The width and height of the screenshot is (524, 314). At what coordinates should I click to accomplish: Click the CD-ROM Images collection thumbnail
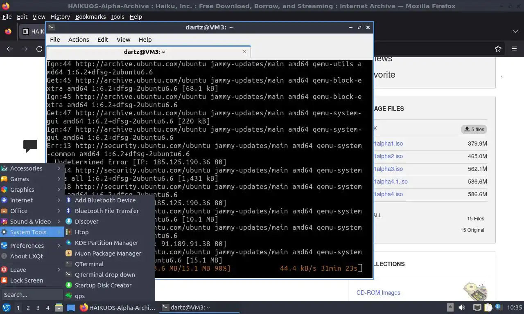coord(475,292)
